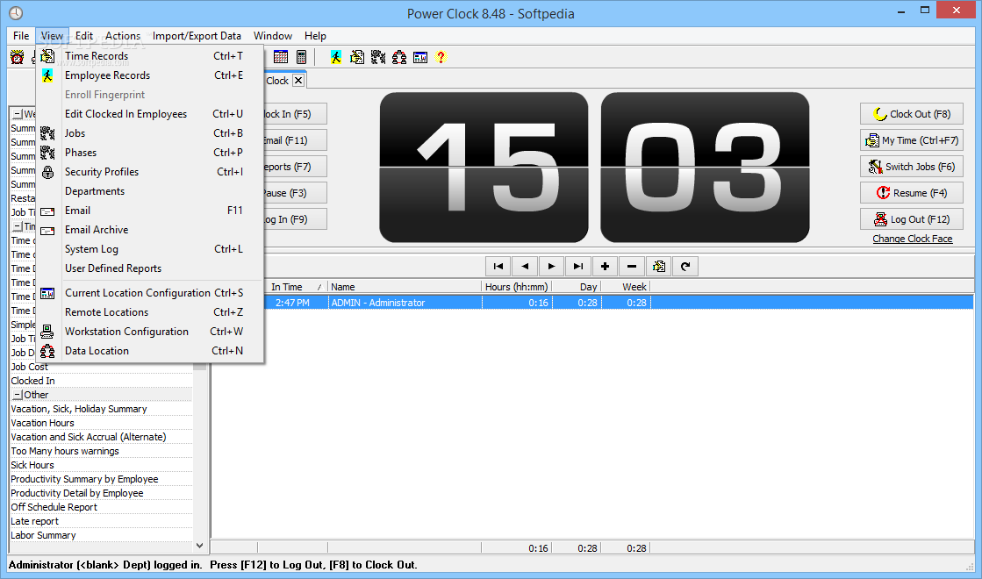Click the walking employee toolbar icon
Image resolution: width=982 pixels, height=579 pixels.
point(336,58)
